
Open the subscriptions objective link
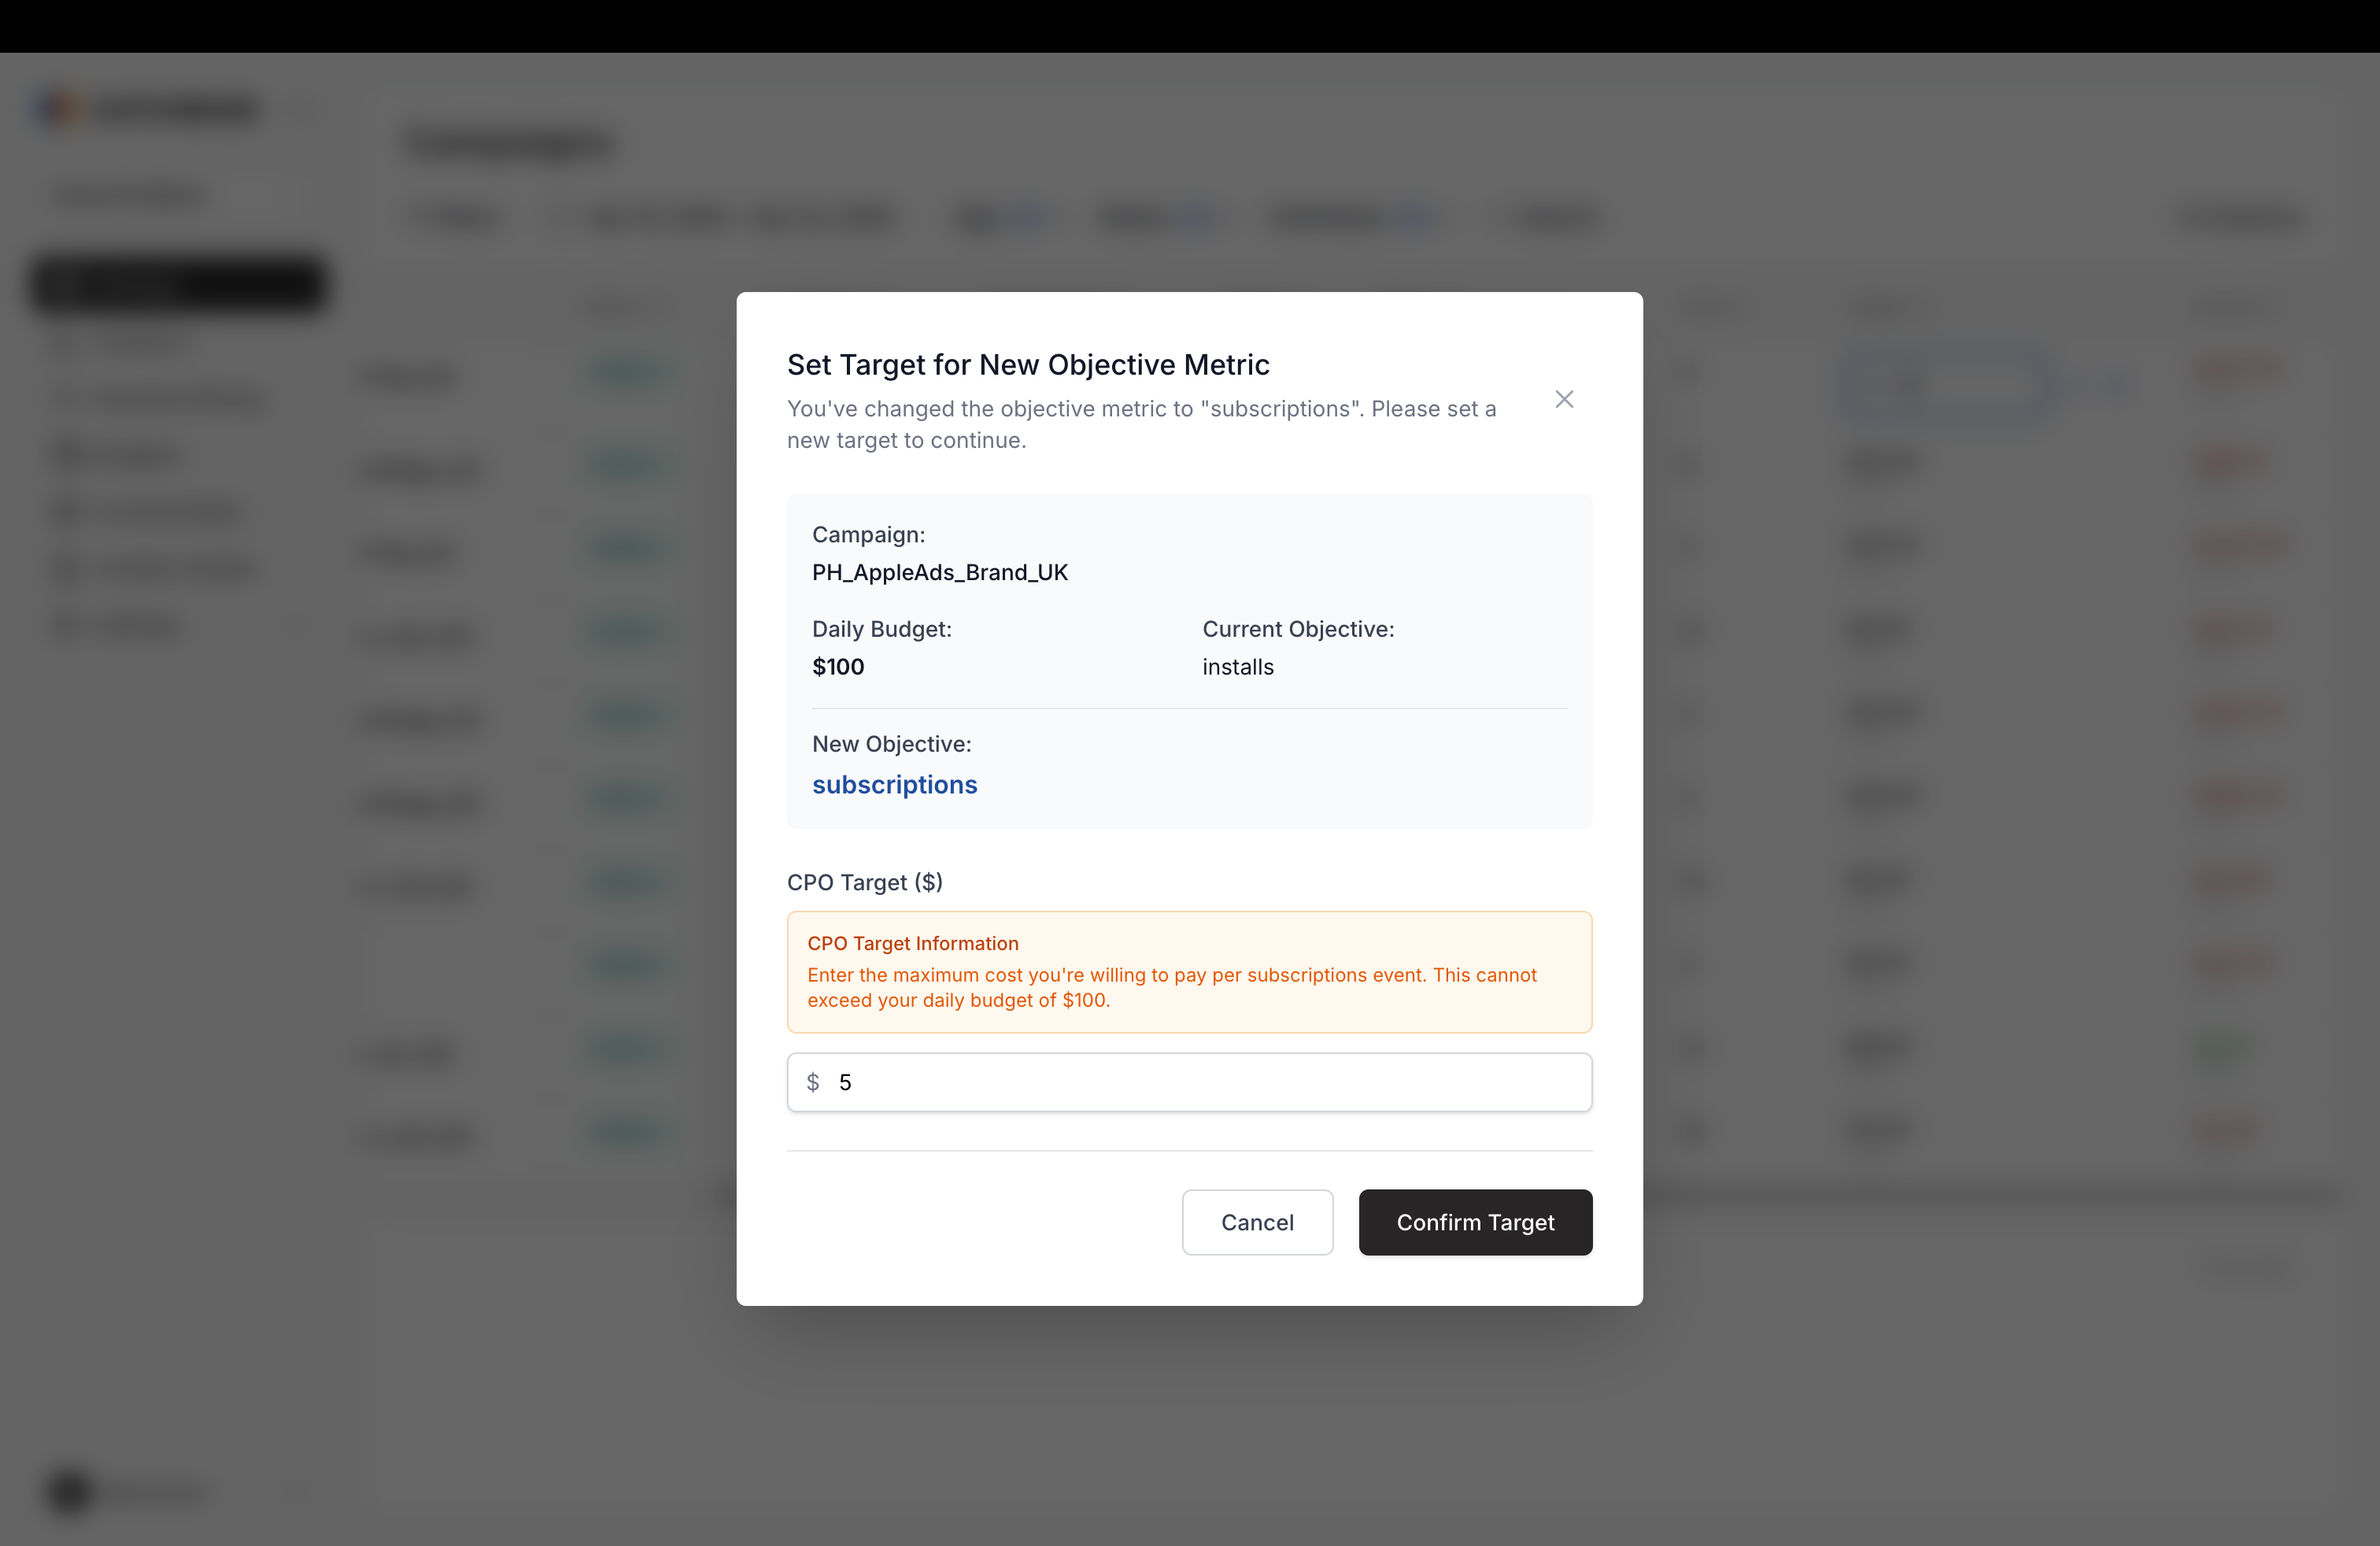[894, 785]
